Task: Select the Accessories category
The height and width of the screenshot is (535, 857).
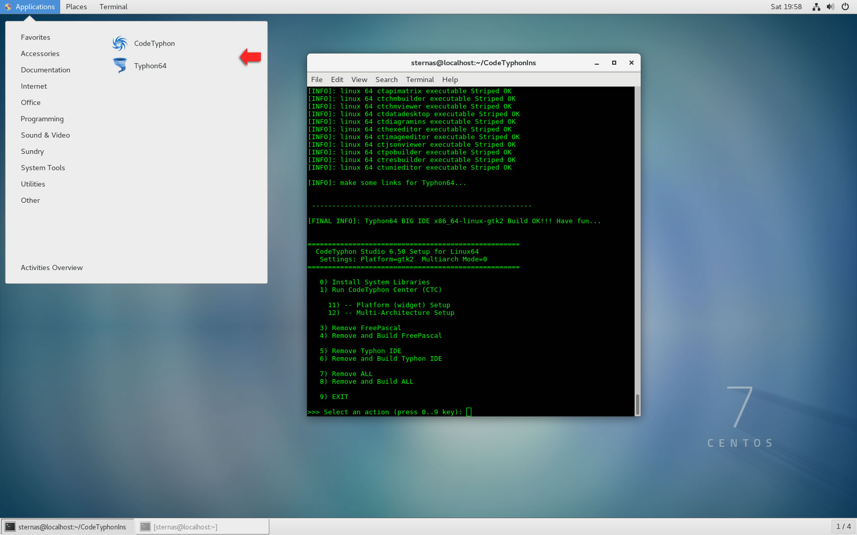Action: [x=40, y=53]
